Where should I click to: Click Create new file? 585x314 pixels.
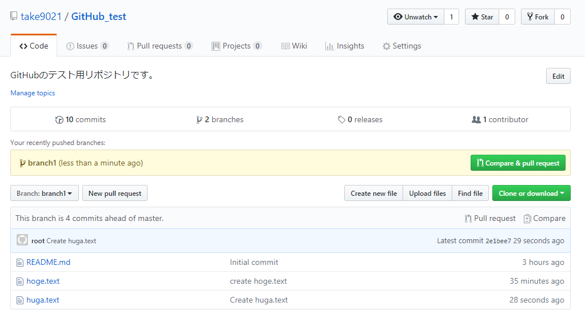373,194
